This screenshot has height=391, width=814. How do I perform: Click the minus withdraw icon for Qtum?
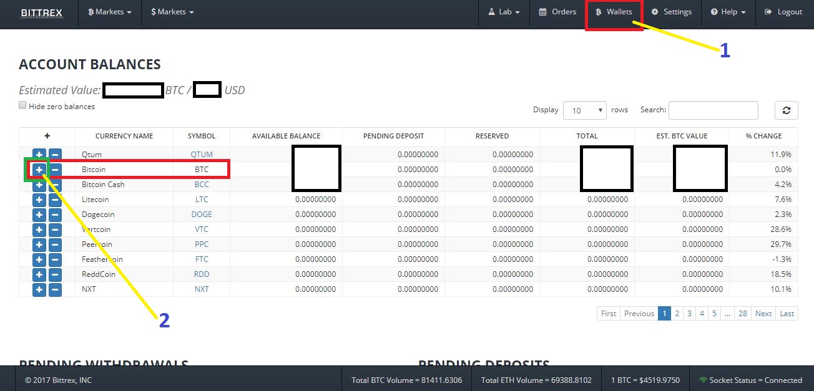tap(55, 155)
